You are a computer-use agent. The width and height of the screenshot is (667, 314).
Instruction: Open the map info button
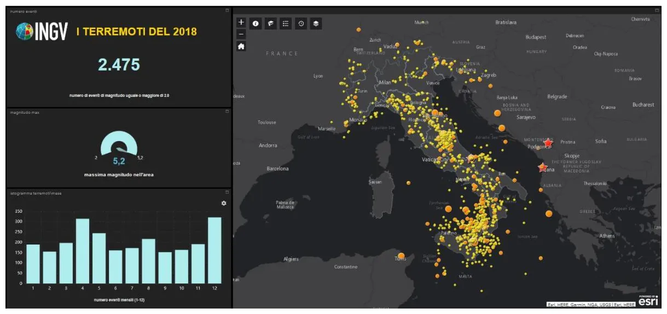[256, 24]
